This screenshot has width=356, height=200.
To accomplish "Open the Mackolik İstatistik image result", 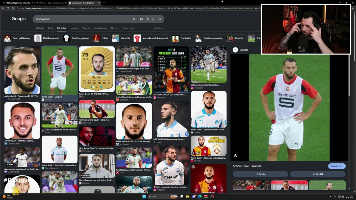I will click(x=22, y=121).
